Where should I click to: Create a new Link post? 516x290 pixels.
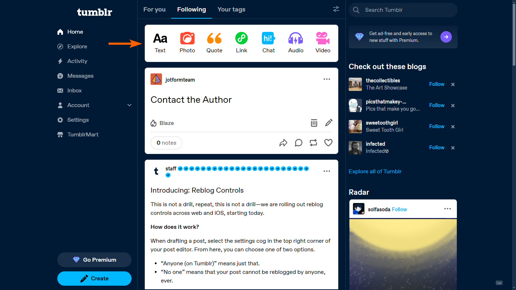click(242, 43)
